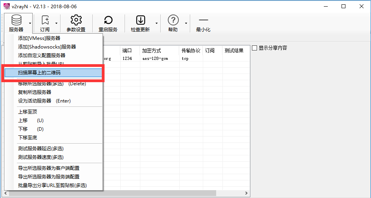Choose 添加[Shadowsocks]服务器 menu entry
The height and width of the screenshot is (198, 371).
click(47, 47)
